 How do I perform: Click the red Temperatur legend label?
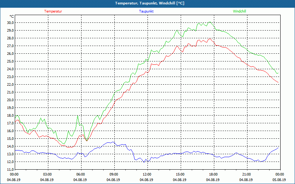[53, 11]
